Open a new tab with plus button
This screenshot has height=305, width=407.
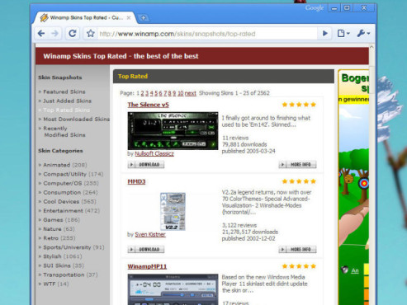[143, 18]
